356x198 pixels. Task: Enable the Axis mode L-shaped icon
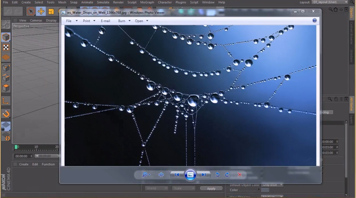point(6,101)
